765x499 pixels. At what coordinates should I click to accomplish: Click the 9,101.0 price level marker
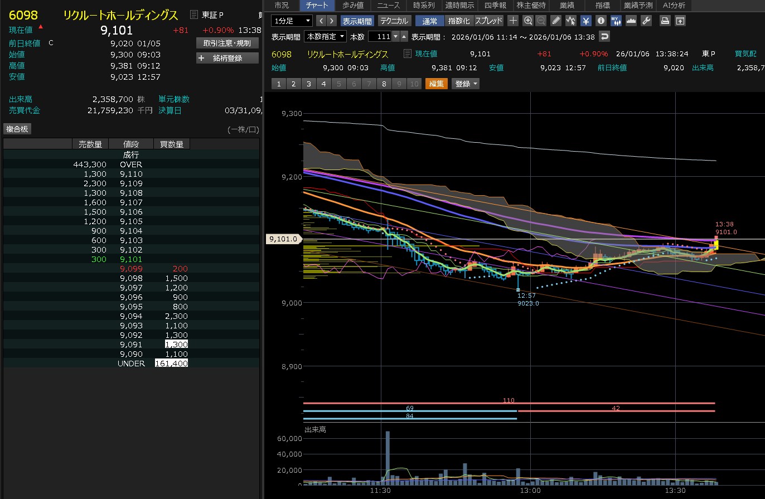[x=284, y=239]
